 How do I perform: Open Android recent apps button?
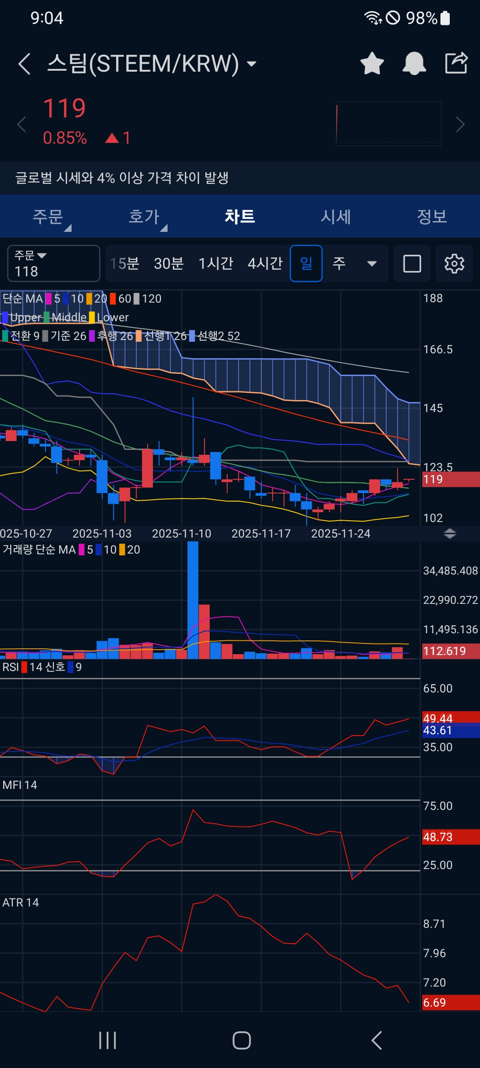pos(108,1040)
